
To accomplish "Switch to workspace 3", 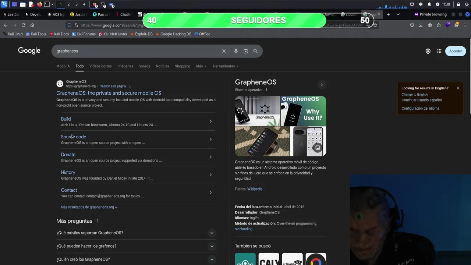I will [77, 4].
